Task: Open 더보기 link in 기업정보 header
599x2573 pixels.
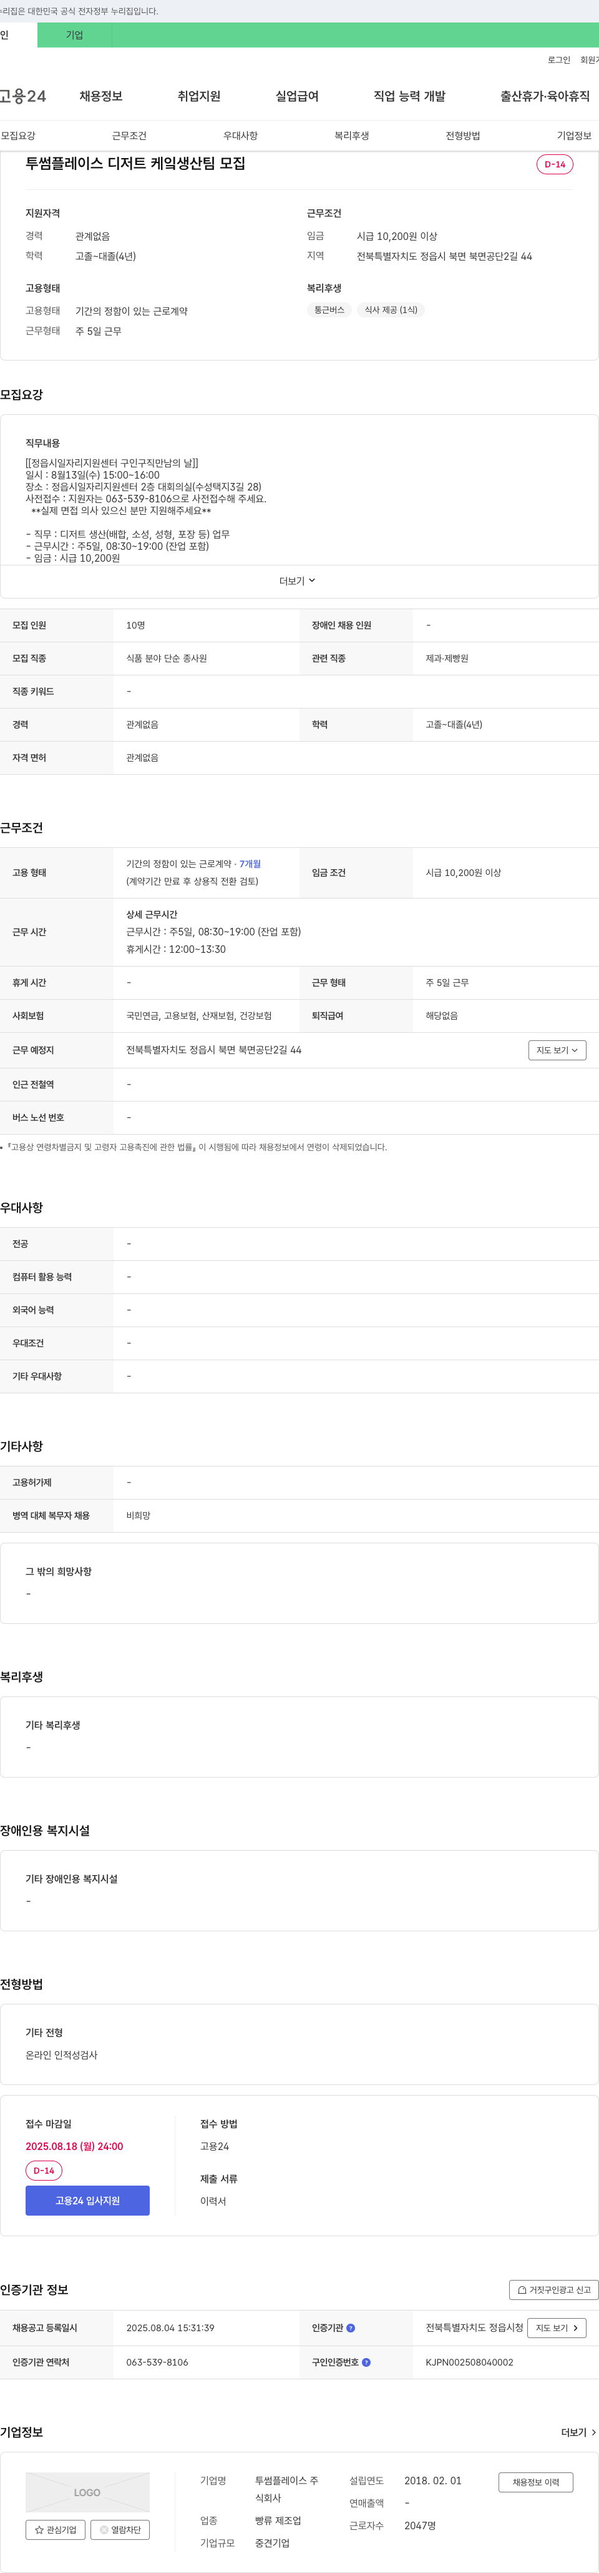Action: 578,2432
